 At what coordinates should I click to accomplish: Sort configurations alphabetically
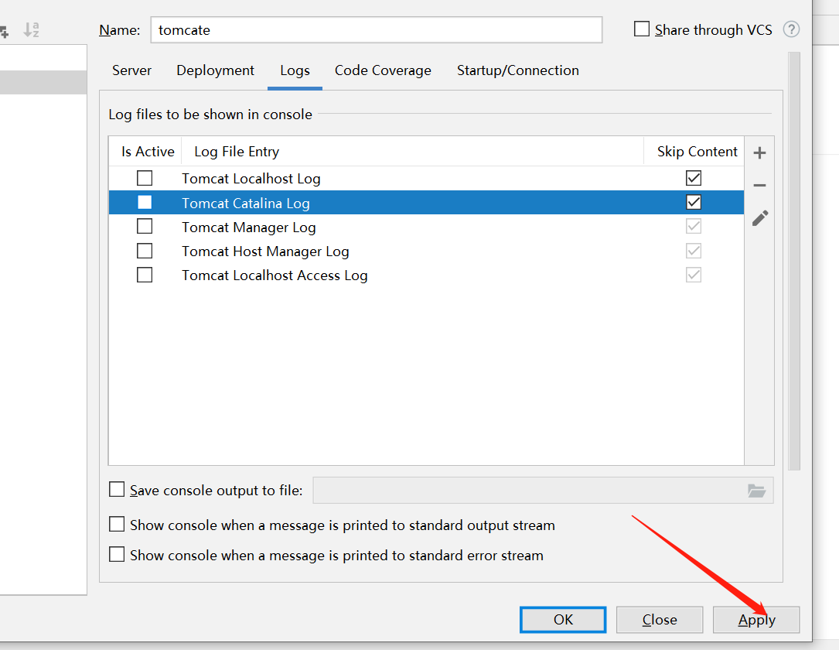(x=31, y=29)
